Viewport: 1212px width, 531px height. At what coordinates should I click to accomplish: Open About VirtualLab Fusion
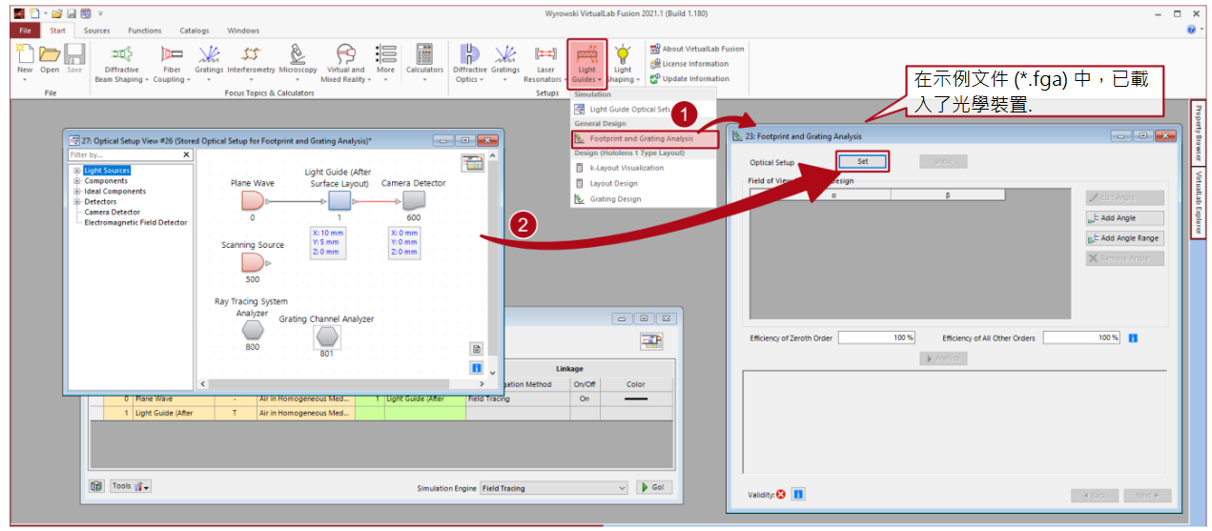coord(697,49)
